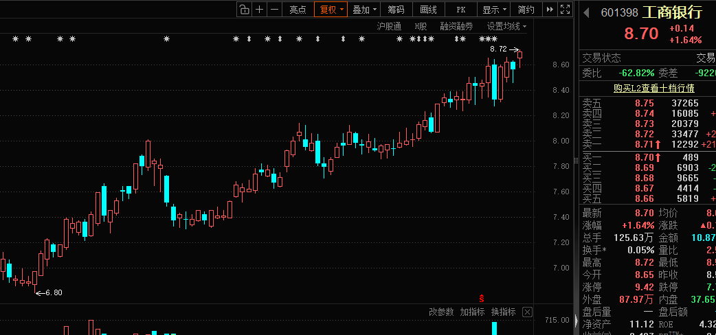Switch to 简约 simple view
The width and height of the screenshot is (716, 335).
526,9
